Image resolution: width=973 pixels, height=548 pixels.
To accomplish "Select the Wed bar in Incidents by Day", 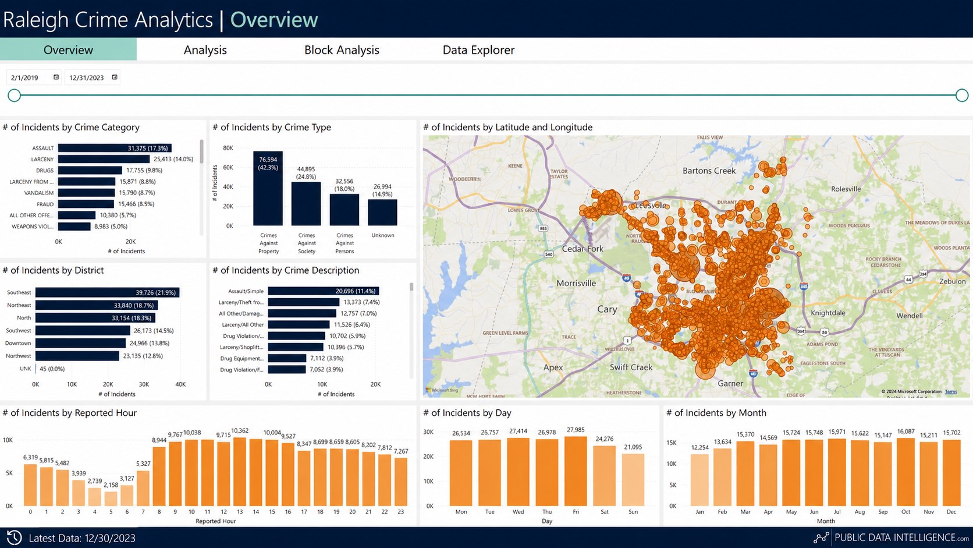I will click(518, 472).
